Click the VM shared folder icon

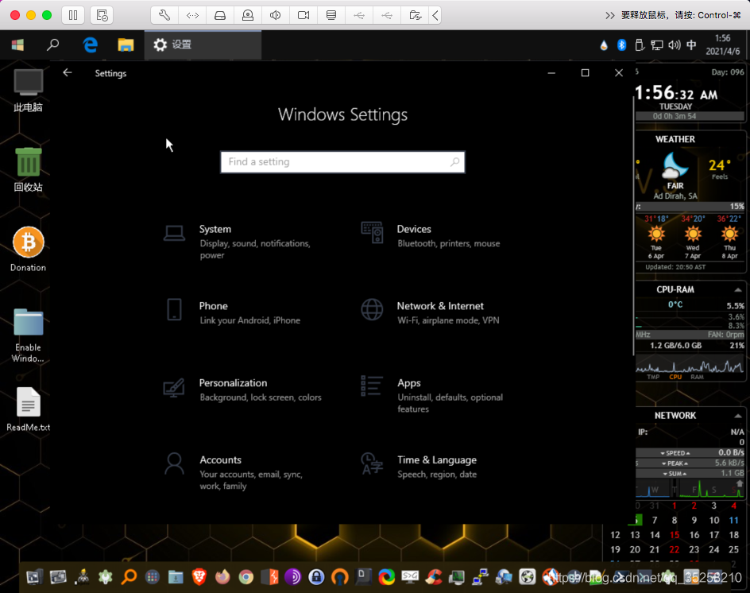(416, 15)
